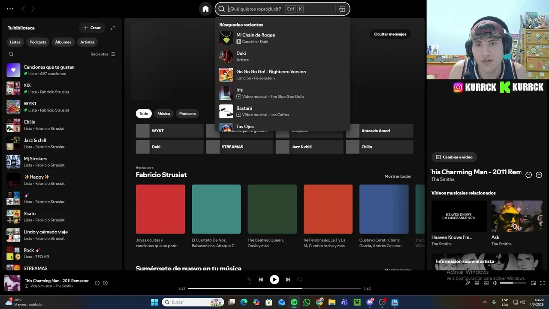Select Bastará from recent searches
This screenshot has width=549, height=309.
point(282,111)
